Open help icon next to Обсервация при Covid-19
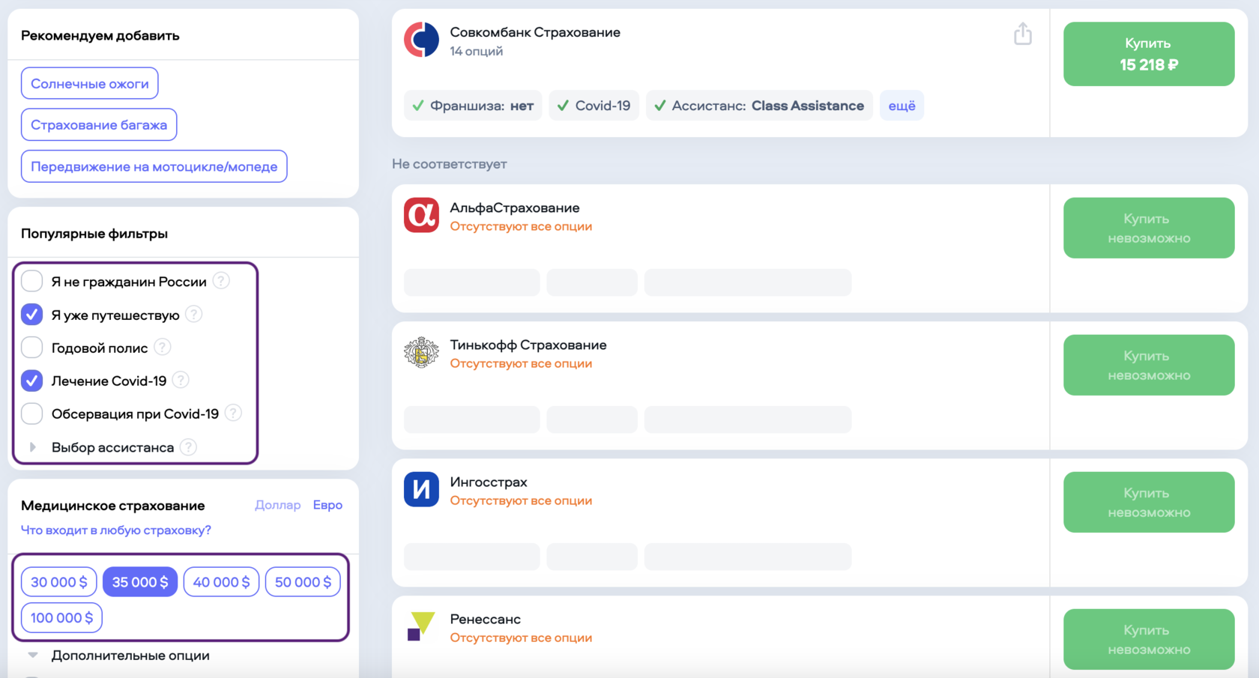The image size is (1259, 678). click(x=233, y=413)
